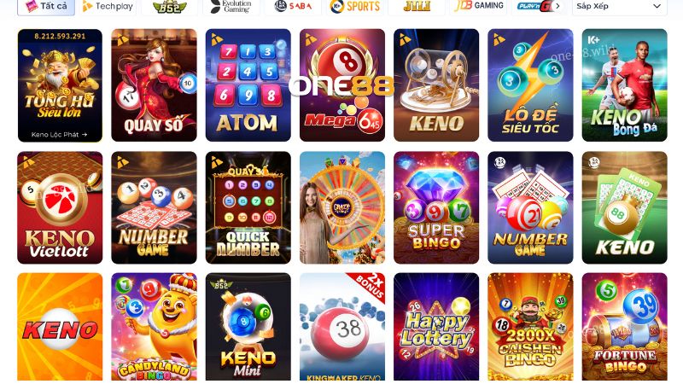Choose the K+ Sports provider icon

pyautogui.click(x=355, y=7)
